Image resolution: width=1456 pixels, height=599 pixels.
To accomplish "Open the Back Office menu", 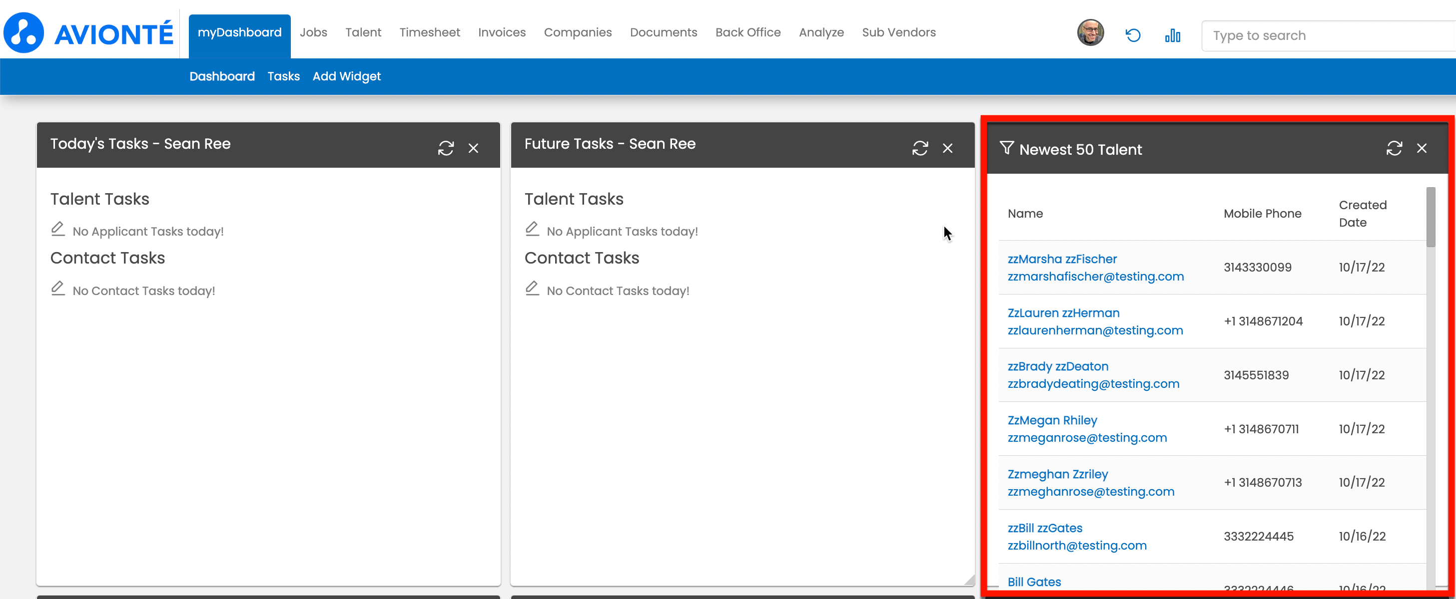I will click(747, 32).
